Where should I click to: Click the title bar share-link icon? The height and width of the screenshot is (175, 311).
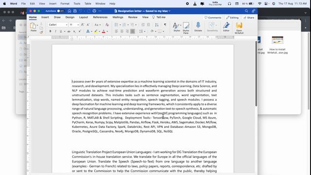click(253, 11)
